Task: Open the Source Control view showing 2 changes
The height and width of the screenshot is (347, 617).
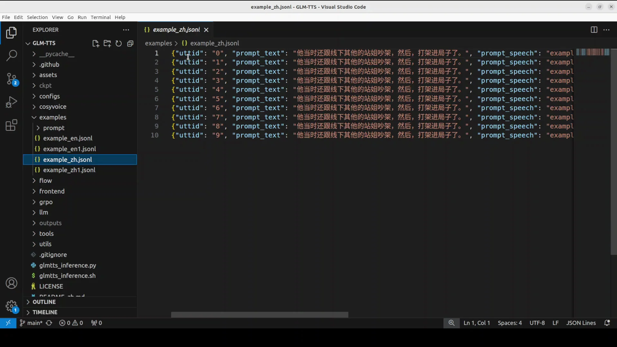Action: pos(12,79)
